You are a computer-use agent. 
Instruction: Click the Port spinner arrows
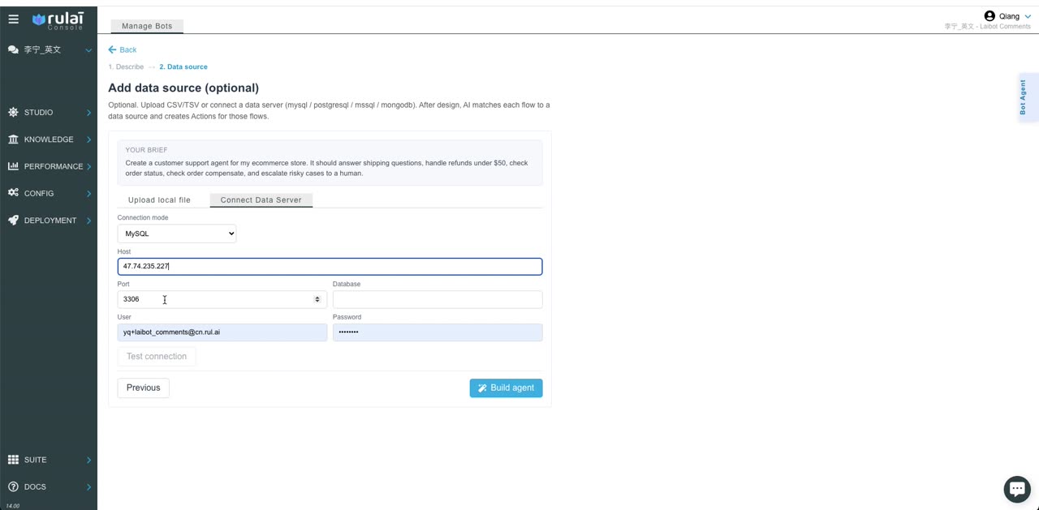pyautogui.click(x=317, y=299)
